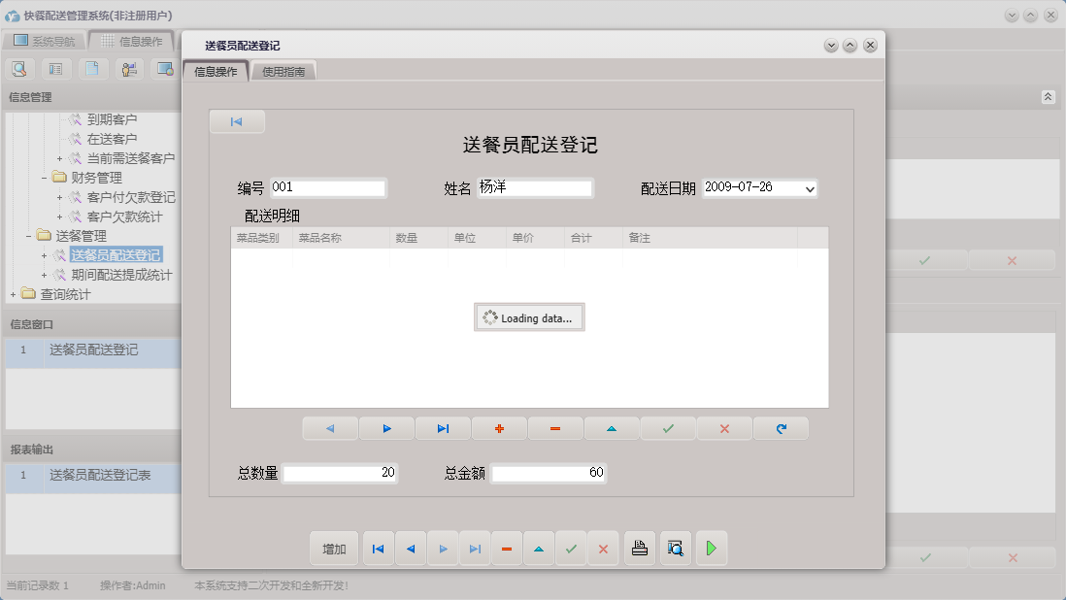Collapse the 财务管理 folder node
The image size is (1066, 600).
(45, 178)
